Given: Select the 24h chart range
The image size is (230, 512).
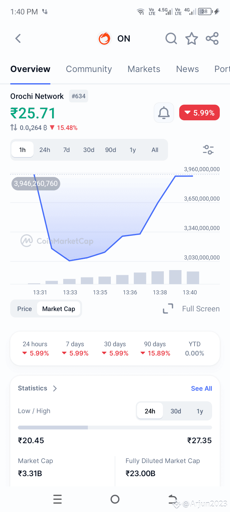Looking at the screenshot, I should click(45, 150).
